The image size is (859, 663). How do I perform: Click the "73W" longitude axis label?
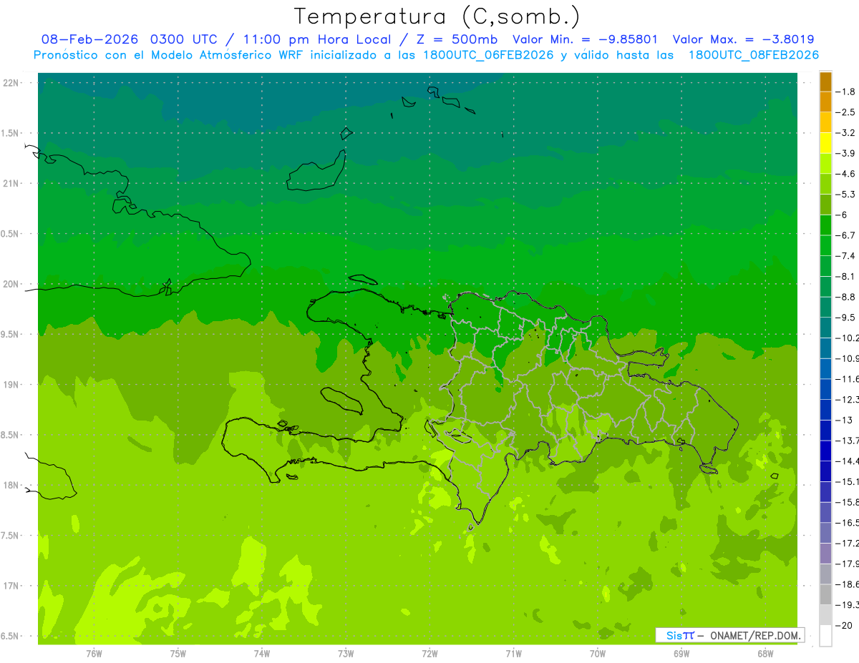click(x=346, y=654)
